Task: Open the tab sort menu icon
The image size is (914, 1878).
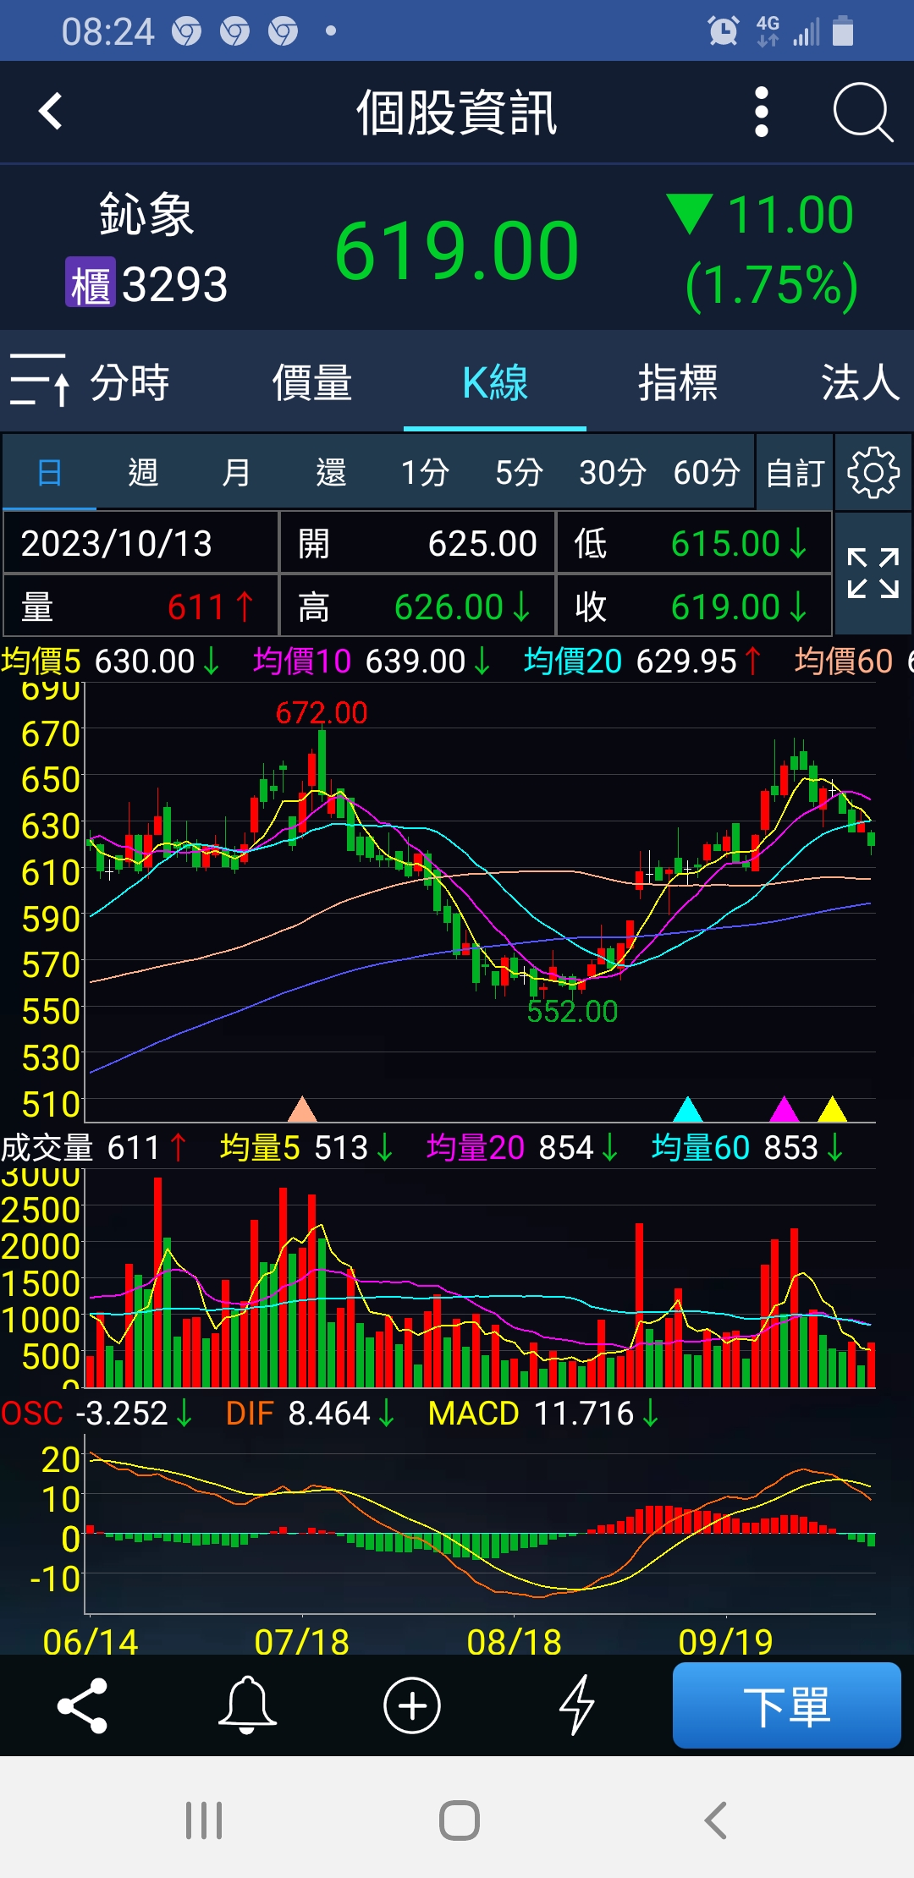Action: coord(39,382)
